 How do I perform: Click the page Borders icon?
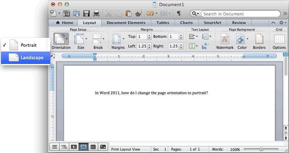point(259,39)
